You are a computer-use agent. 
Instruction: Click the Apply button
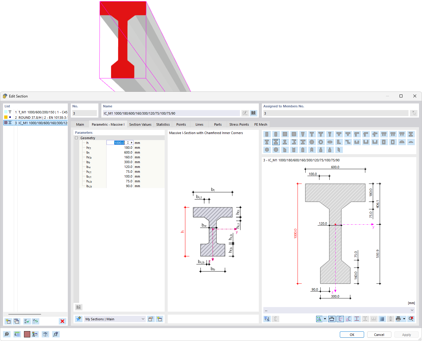click(x=406, y=334)
